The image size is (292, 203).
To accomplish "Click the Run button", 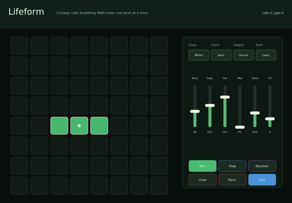I will [202, 166].
